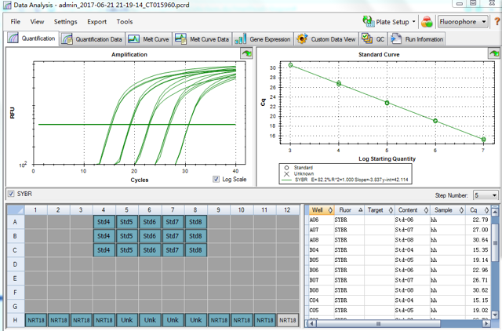502x331 pixels.
Task: Open the File menu
Action: 16,22
